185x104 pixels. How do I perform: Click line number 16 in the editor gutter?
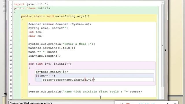click(x=11, y=64)
